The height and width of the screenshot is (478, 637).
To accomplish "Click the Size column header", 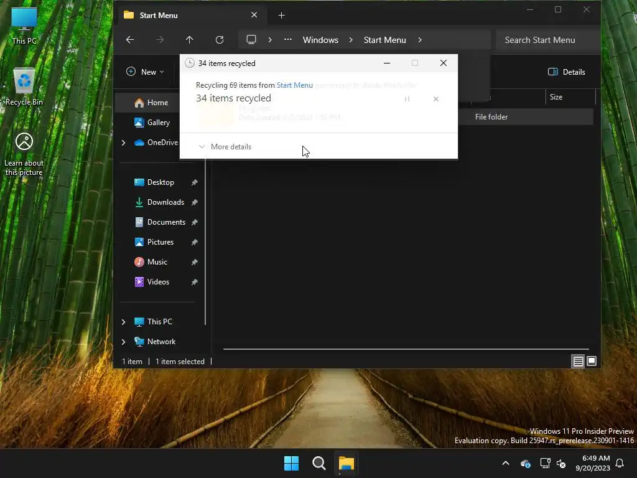I will coord(570,97).
